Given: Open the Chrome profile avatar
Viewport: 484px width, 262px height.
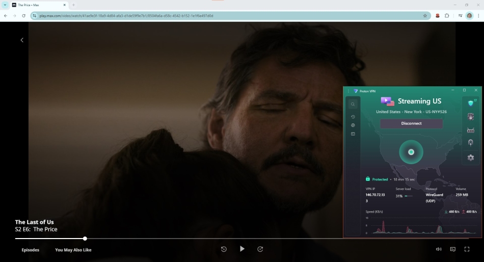Looking at the screenshot, I should (x=470, y=16).
